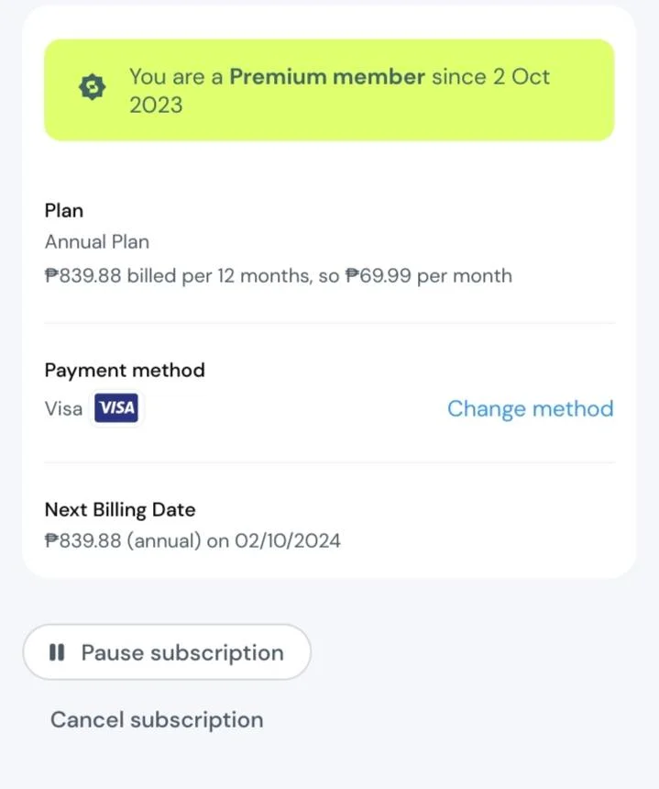659x789 pixels.
Task: Click the green Premium member banner
Action: 329,90
